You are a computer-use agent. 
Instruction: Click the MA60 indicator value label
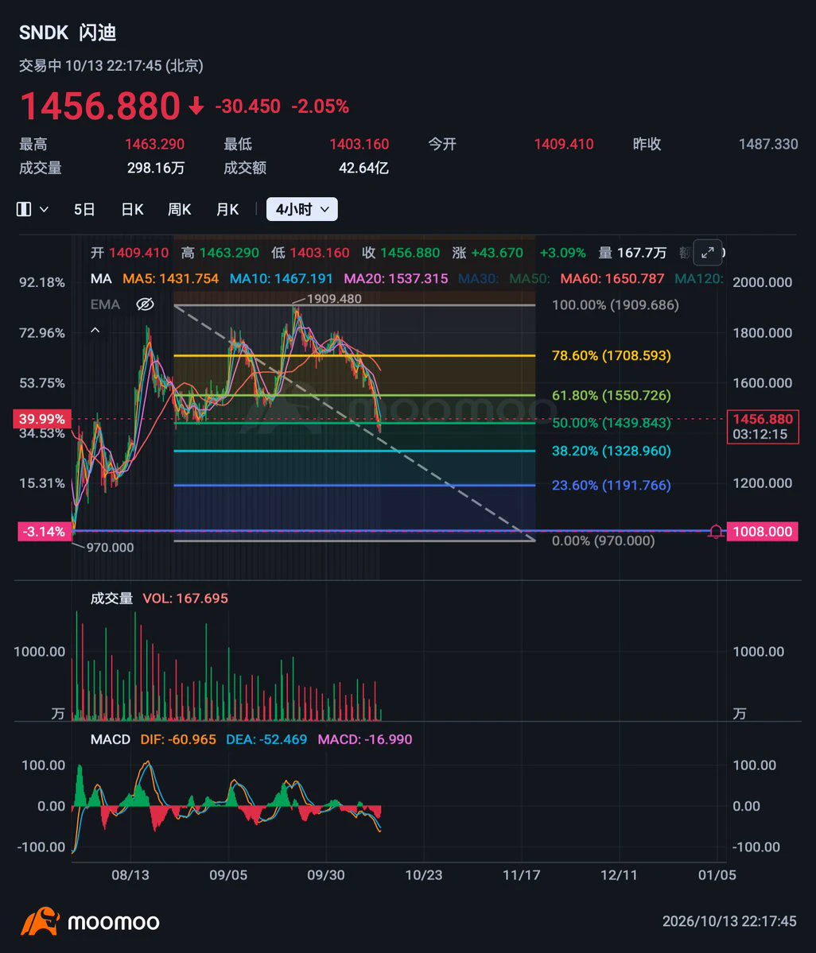pyautogui.click(x=612, y=278)
